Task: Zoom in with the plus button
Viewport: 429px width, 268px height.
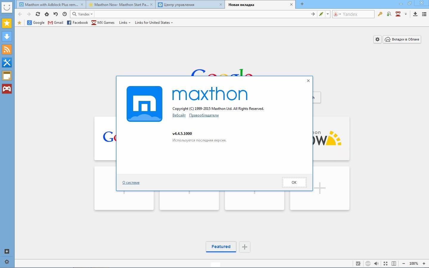Action: point(424,264)
